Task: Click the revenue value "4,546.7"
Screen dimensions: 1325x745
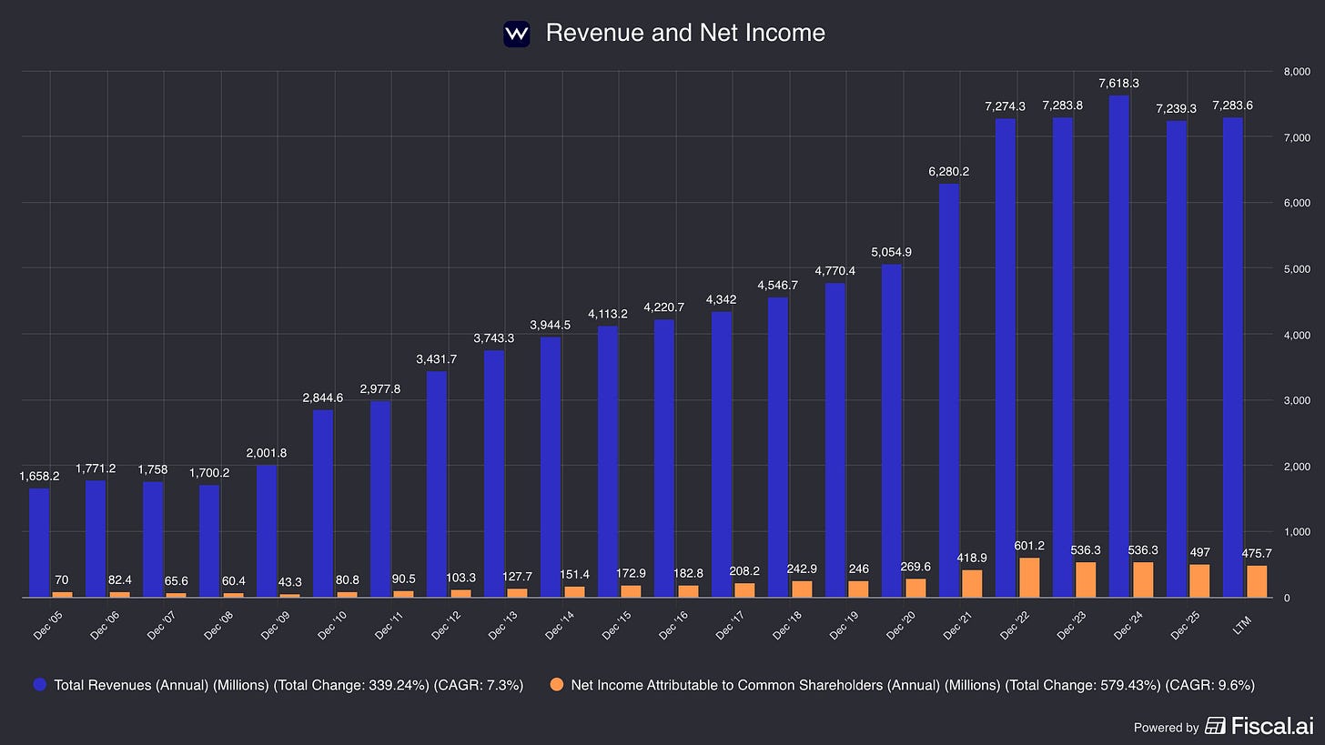Action: (778, 286)
